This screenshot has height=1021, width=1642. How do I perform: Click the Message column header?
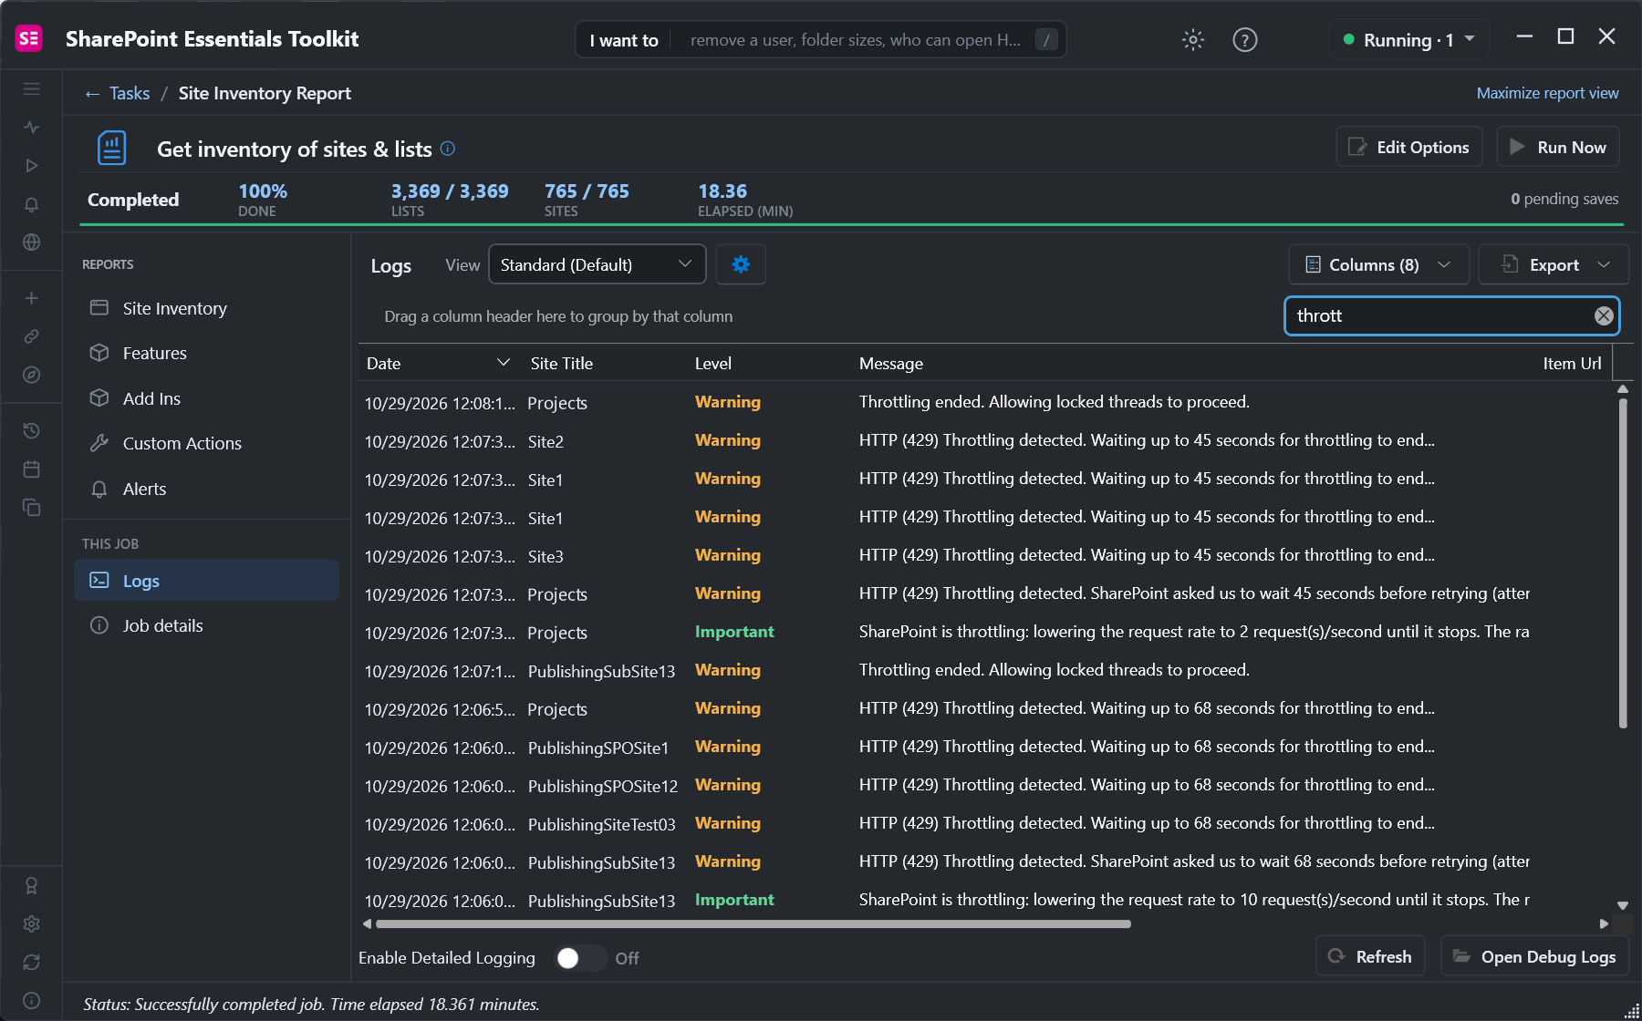(890, 363)
